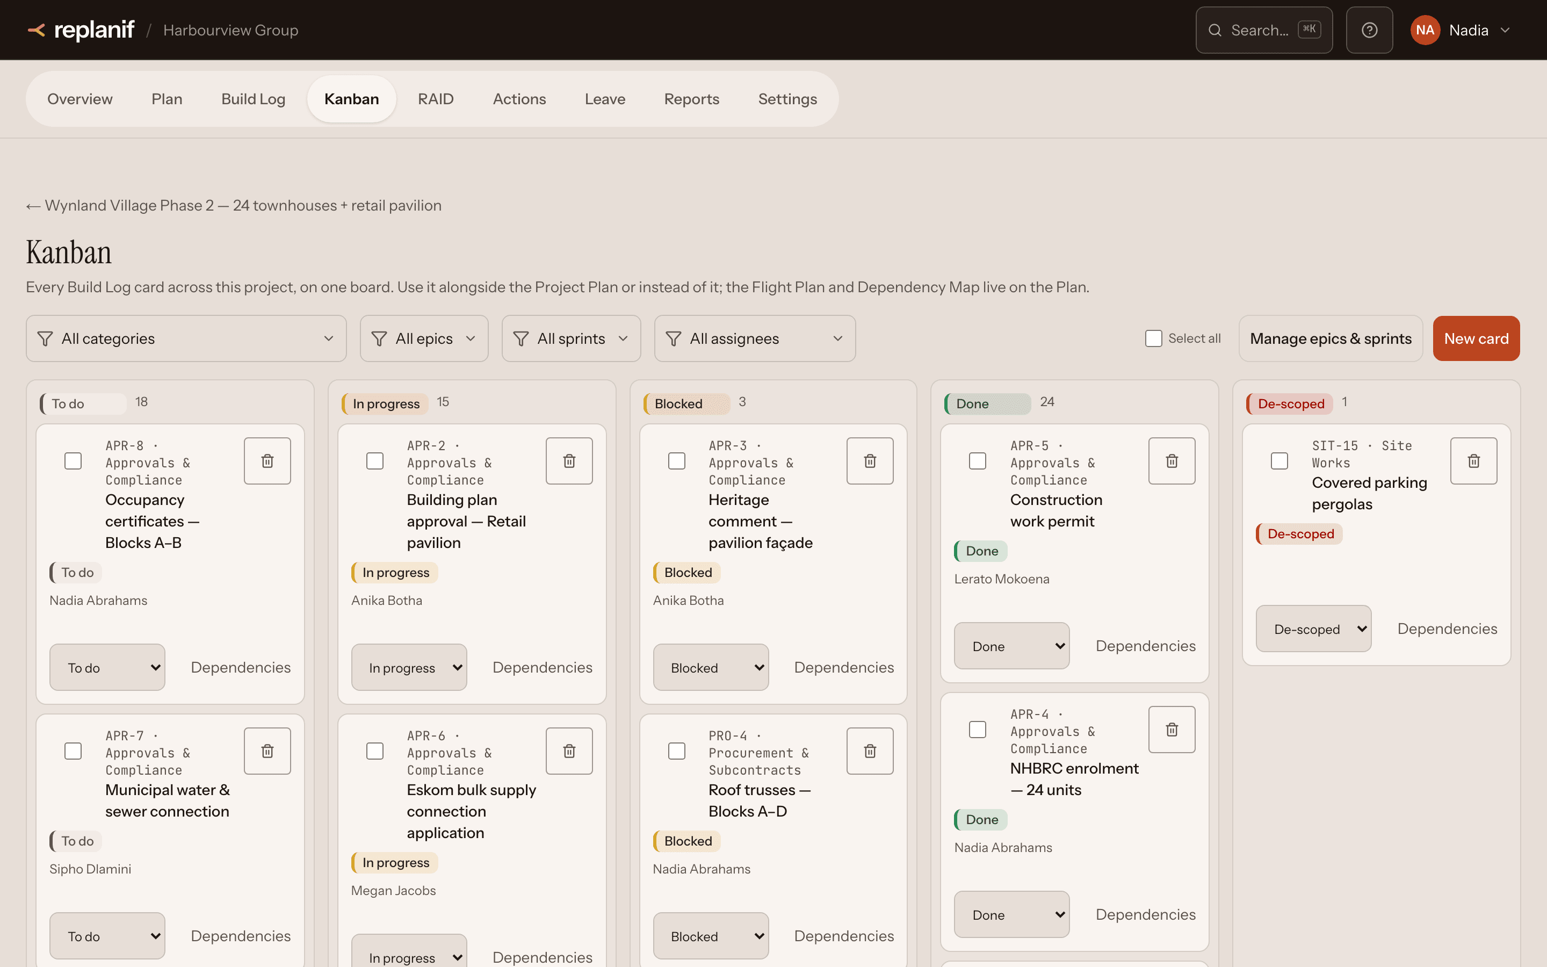Go back to Wynland Village Phase 2
This screenshot has width=1547, height=967.
(233, 205)
